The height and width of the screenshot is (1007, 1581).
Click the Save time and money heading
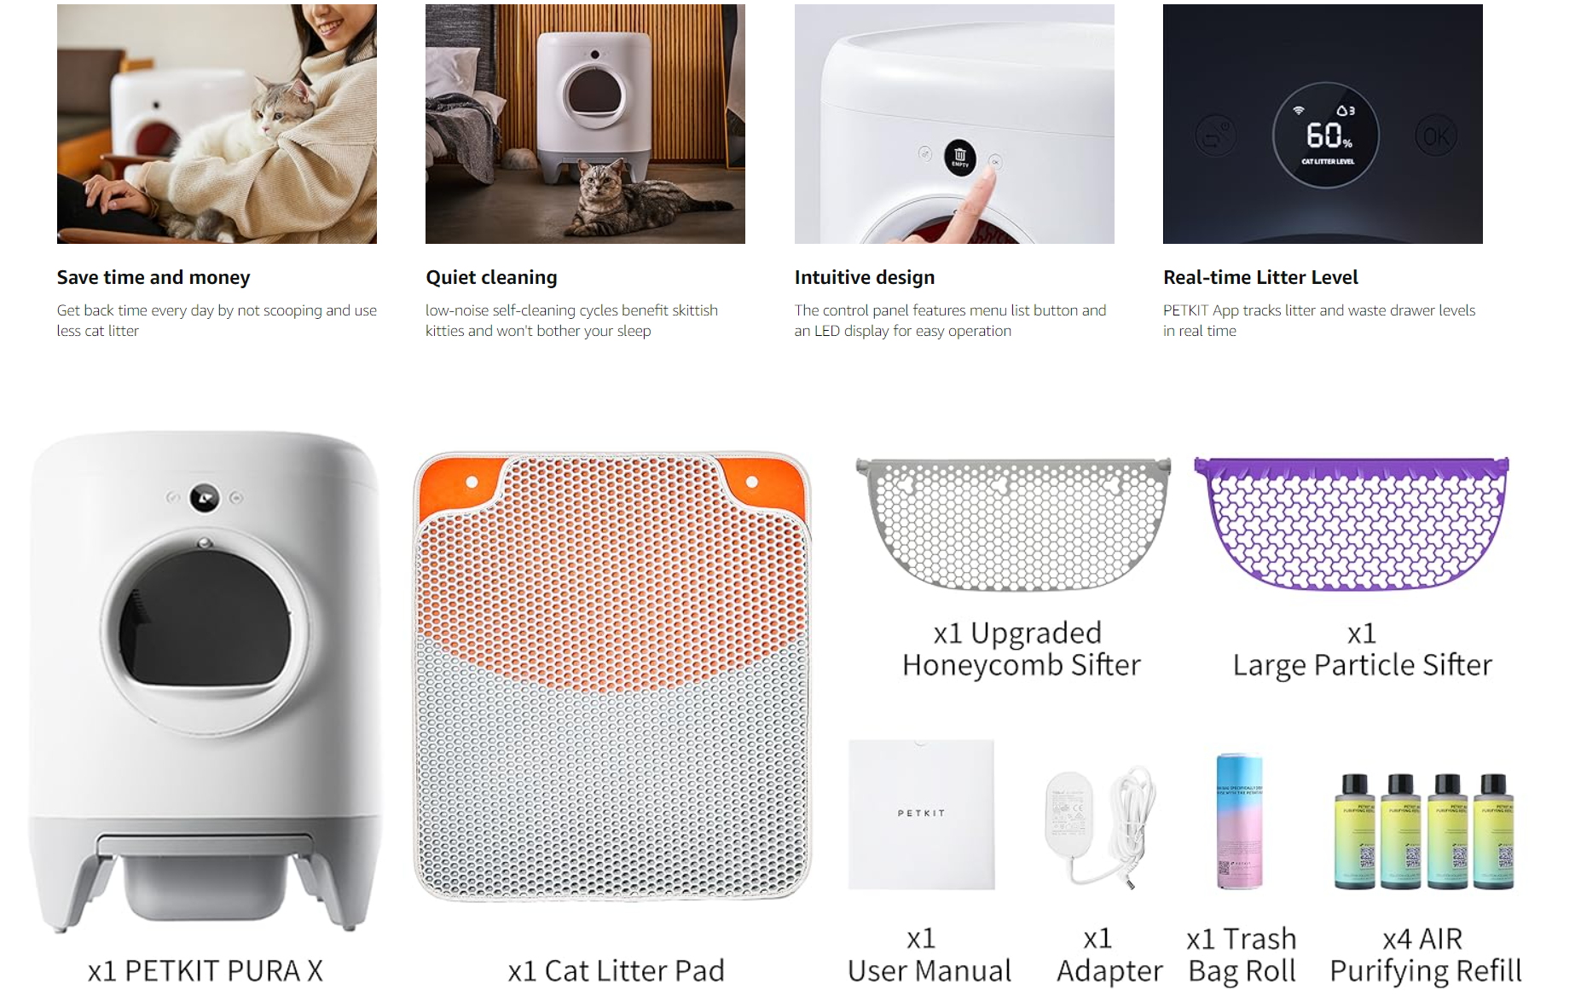click(153, 277)
